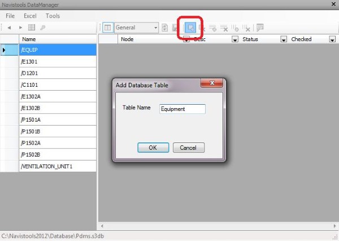
Task: Open the Tools menu
Action: click(x=53, y=16)
